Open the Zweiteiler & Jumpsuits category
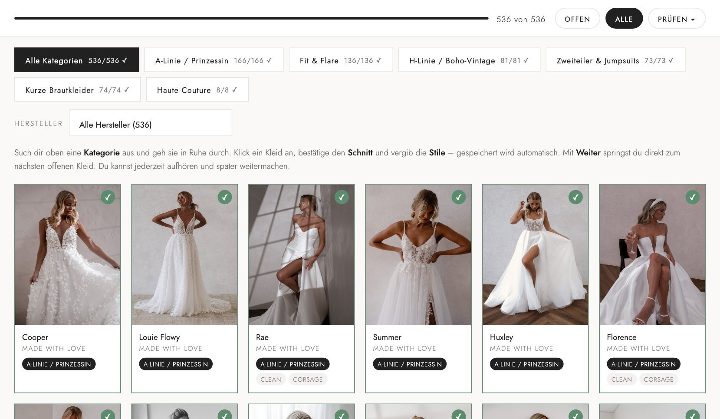Screen dimensions: 720x419 tap(615, 60)
